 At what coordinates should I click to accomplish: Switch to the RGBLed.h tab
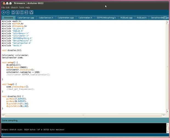tap(141, 18)
